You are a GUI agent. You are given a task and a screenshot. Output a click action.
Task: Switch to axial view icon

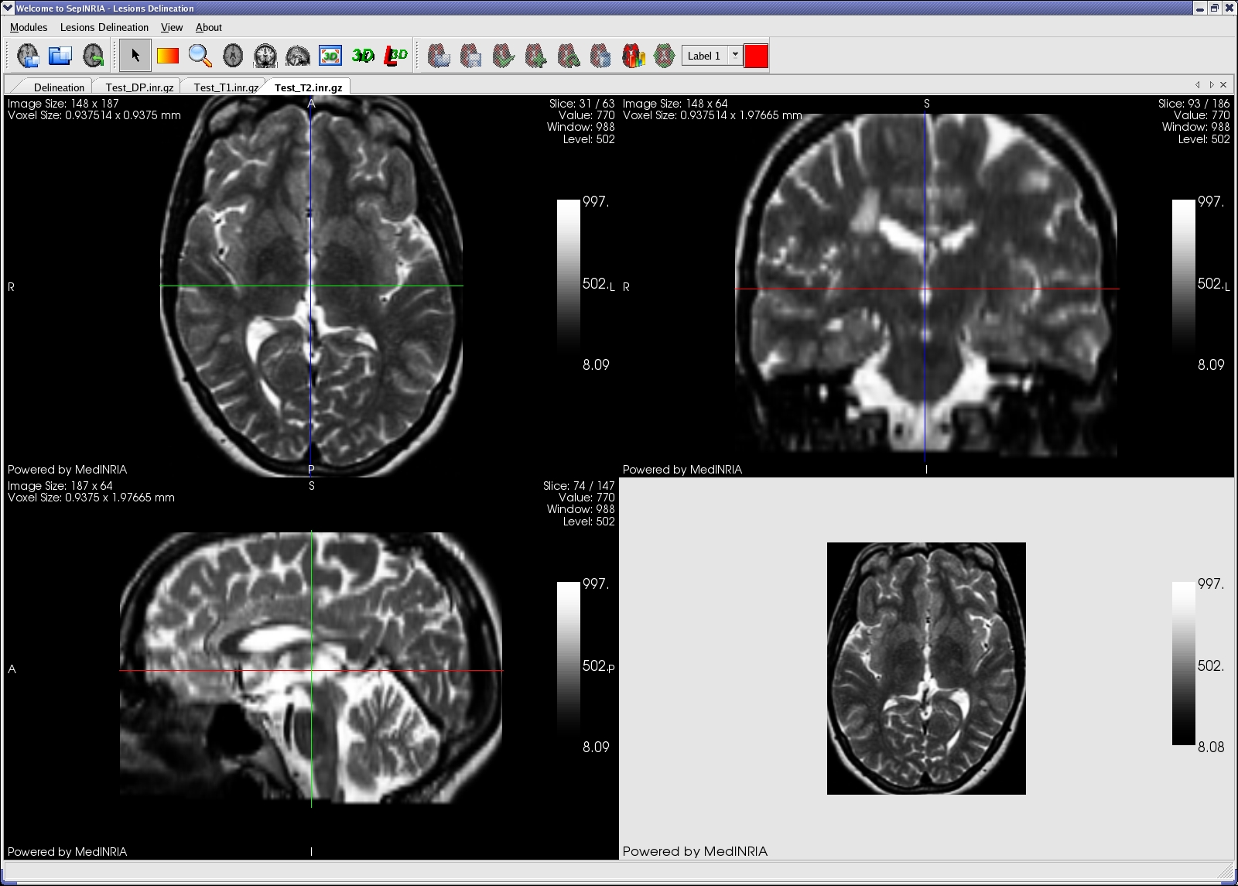tap(233, 56)
